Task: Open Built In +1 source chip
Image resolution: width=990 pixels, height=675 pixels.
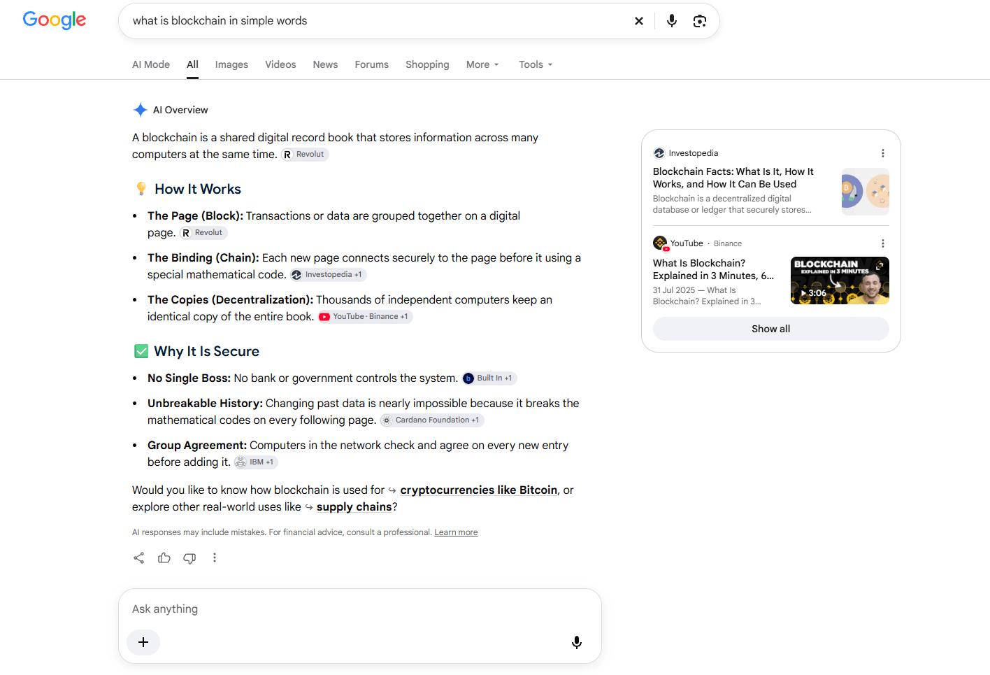Action: (x=489, y=378)
